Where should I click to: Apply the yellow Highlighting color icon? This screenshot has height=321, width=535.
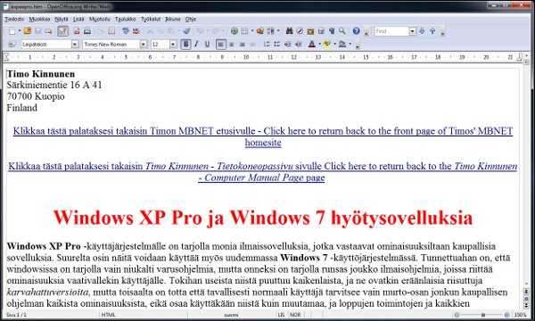click(327, 44)
